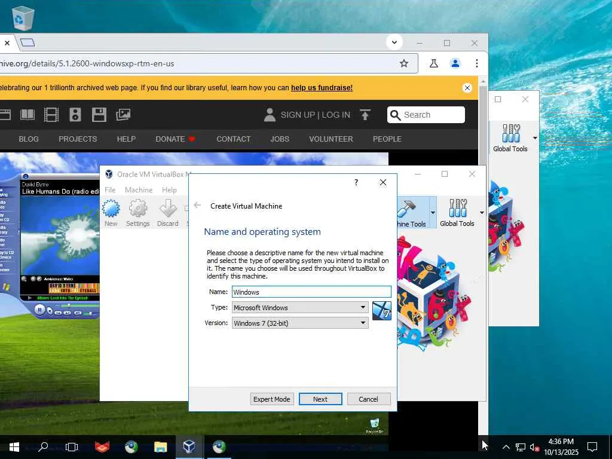Screen dimensions: 612x459
Task: Switch to Expert Mode
Action: click(272, 399)
